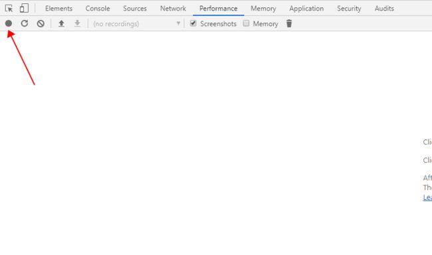Load a profile with the upload arrow

(61, 24)
